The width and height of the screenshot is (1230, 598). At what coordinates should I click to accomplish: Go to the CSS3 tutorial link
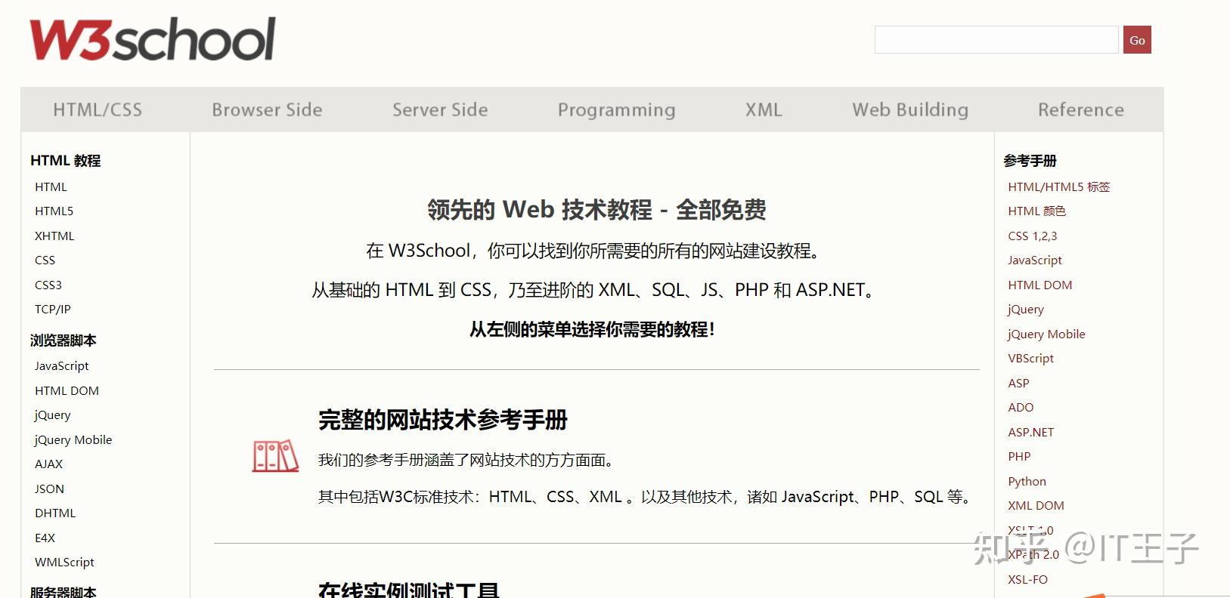coord(48,285)
